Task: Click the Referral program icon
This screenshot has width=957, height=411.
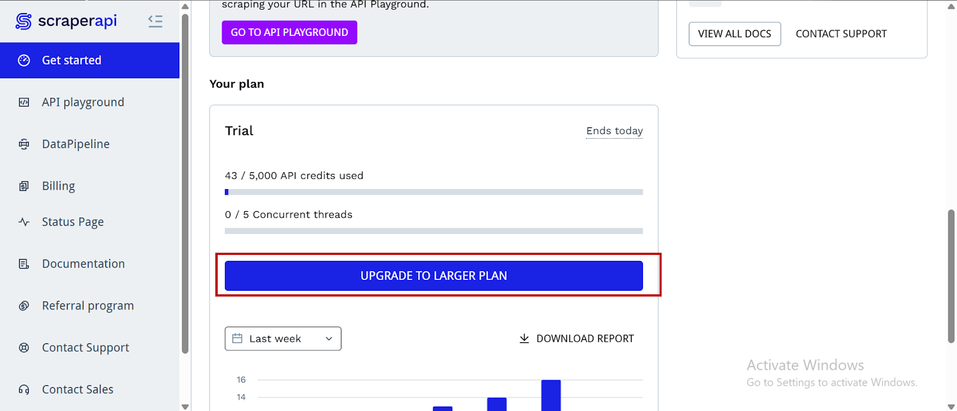Action: tap(24, 306)
